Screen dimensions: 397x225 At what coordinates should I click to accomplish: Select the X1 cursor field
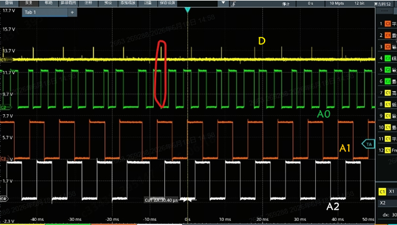392,191
